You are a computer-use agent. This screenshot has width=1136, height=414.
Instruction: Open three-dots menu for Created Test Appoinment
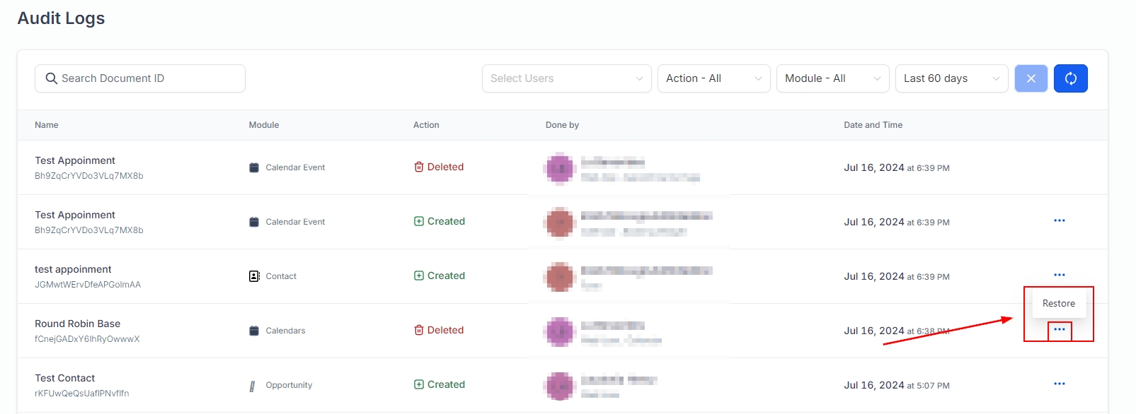pos(1059,220)
